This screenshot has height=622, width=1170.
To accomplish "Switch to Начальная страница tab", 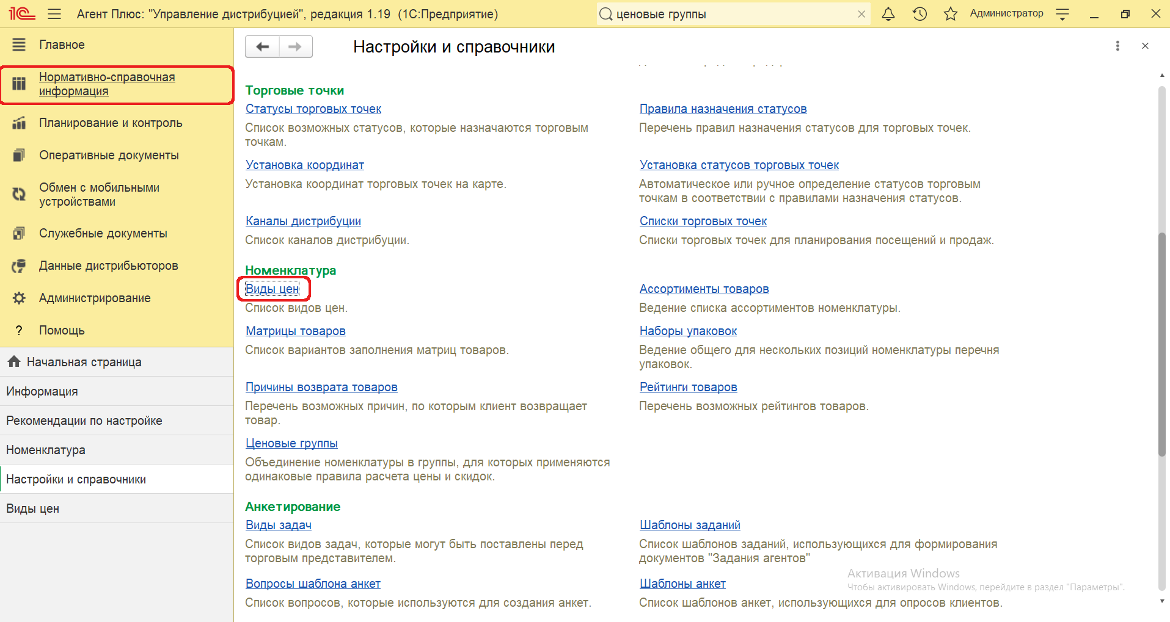I will click(x=84, y=362).
